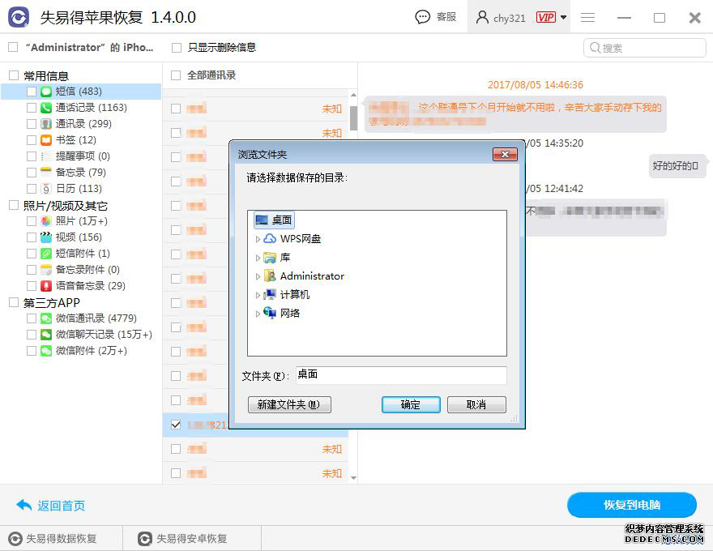Click scroll up arrow in contact list

point(353,95)
